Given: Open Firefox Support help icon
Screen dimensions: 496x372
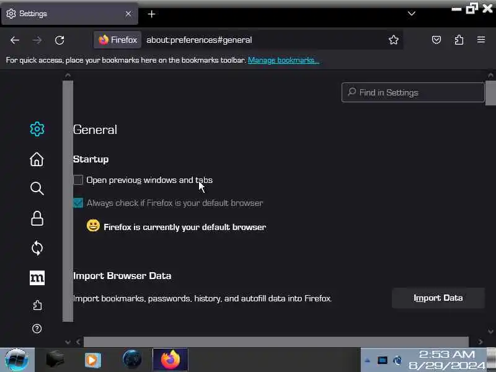Looking at the screenshot, I should pos(37,329).
